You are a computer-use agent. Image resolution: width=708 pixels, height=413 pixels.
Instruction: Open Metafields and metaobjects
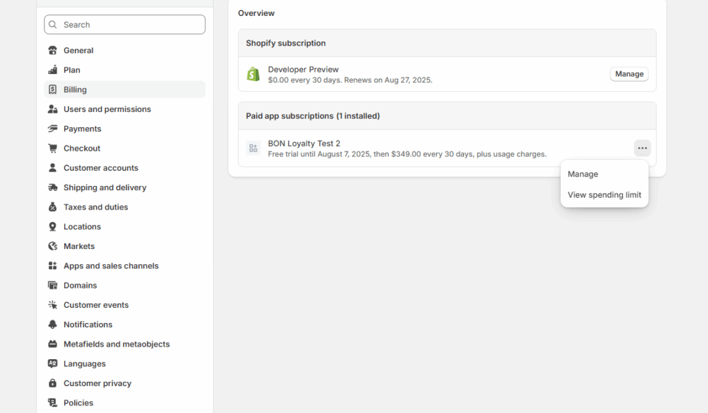pyautogui.click(x=125, y=344)
